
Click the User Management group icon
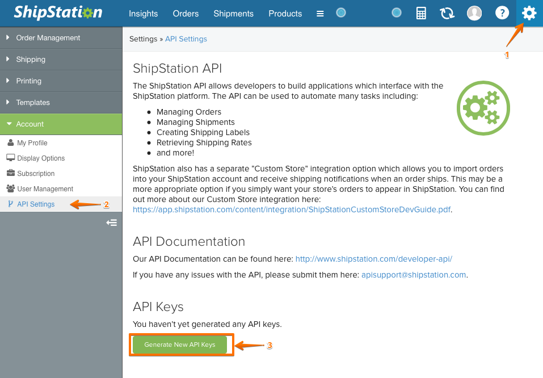(11, 188)
